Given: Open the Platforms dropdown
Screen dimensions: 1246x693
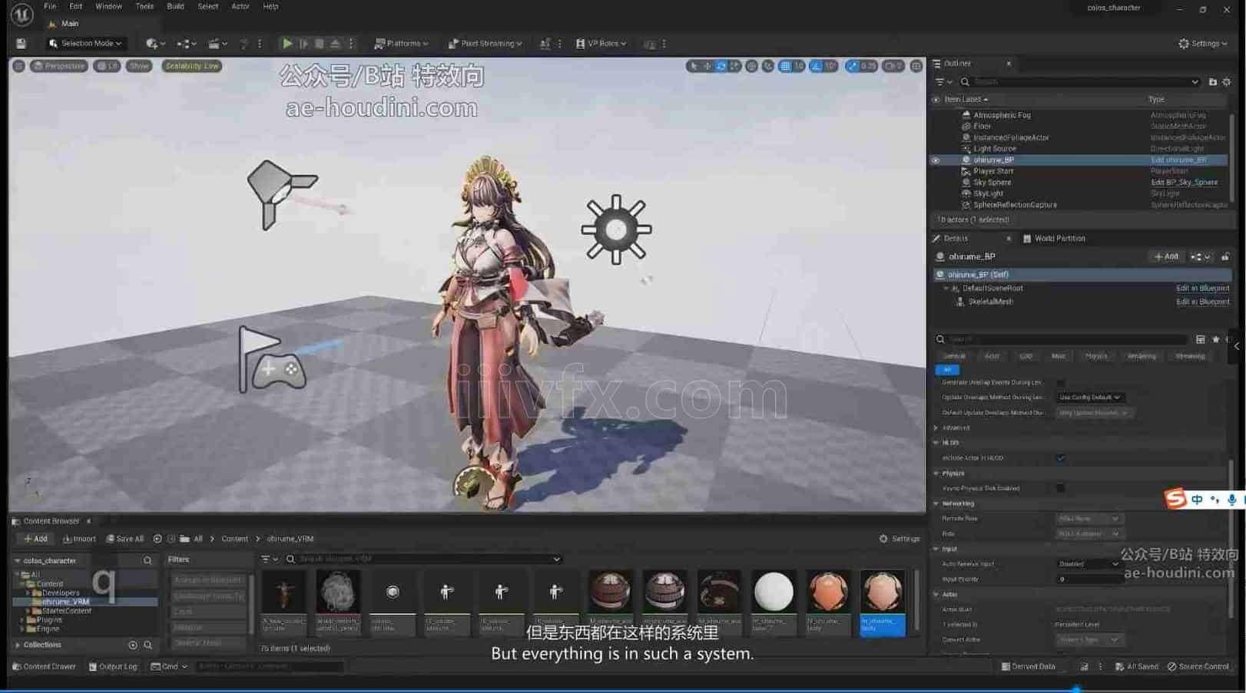Looking at the screenshot, I should pyautogui.click(x=401, y=44).
